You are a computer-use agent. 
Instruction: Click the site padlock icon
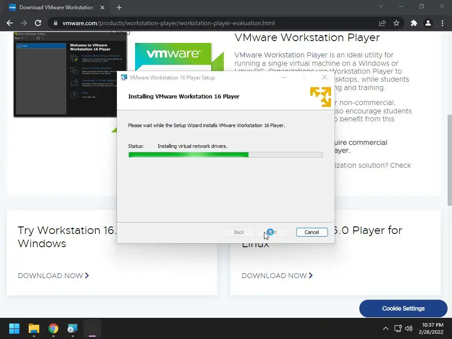(56, 23)
